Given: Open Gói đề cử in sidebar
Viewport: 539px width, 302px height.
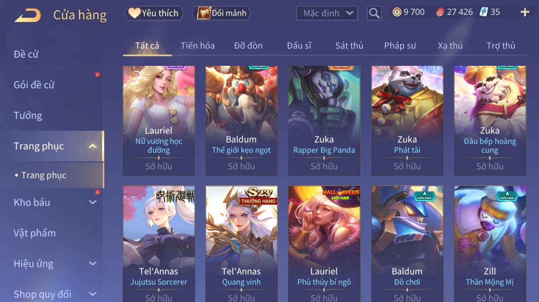Looking at the screenshot, I should pyautogui.click(x=34, y=85).
